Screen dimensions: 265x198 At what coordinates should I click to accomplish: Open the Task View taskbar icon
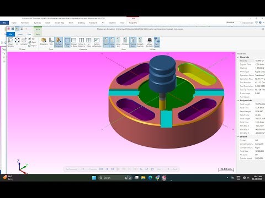136,178
